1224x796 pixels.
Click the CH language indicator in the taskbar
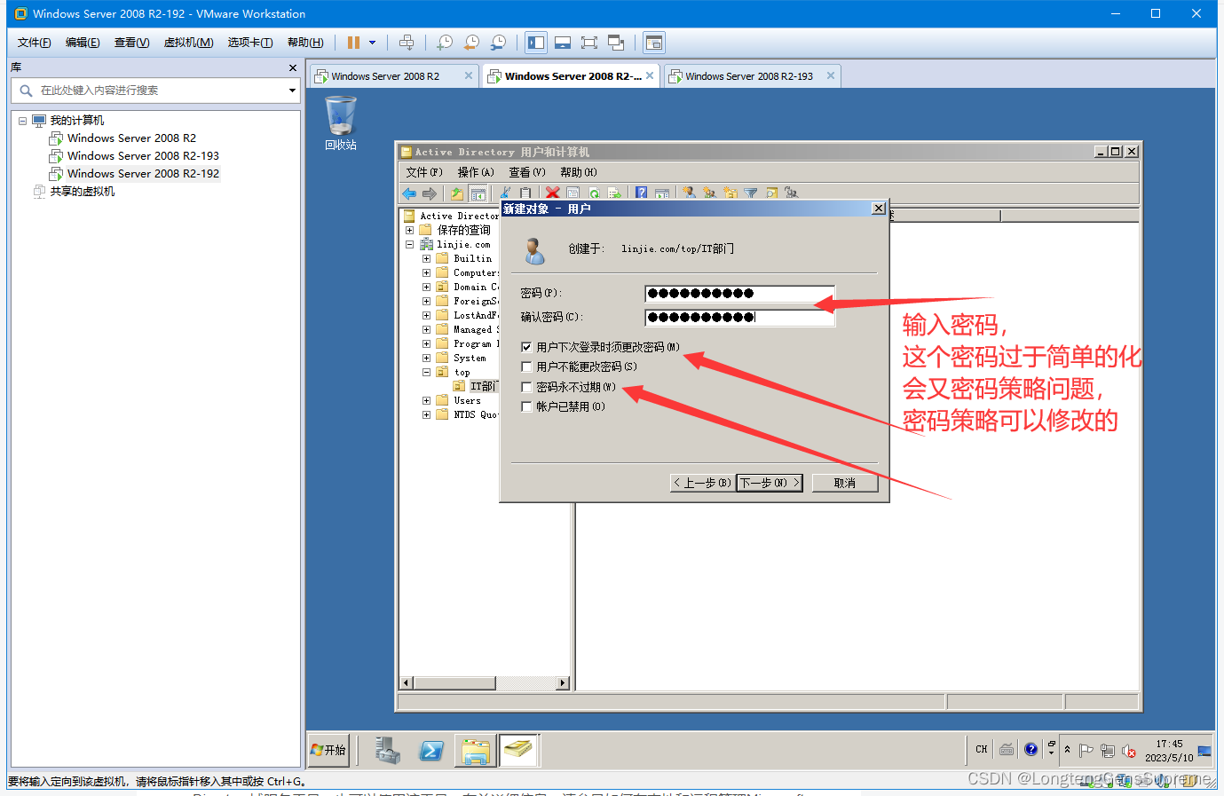(981, 750)
